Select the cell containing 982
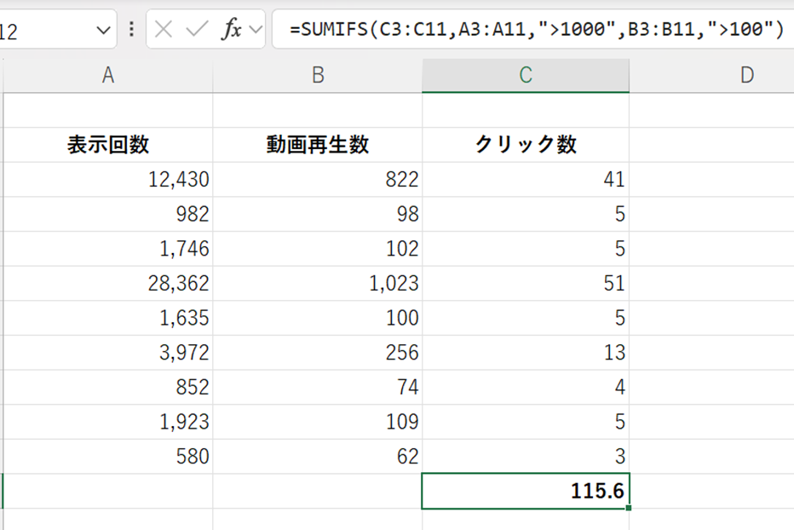The height and width of the screenshot is (530, 794). pos(108,215)
